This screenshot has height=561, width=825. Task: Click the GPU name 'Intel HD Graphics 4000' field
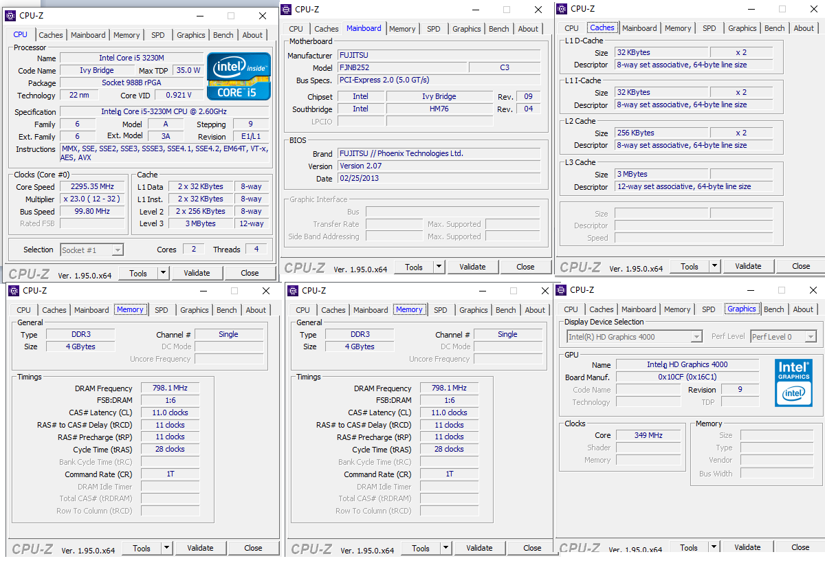tap(687, 365)
